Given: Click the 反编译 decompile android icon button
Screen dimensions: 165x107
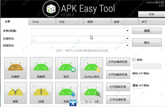Looking at the screenshot, I should pyautogui.click(x=16, y=68).
